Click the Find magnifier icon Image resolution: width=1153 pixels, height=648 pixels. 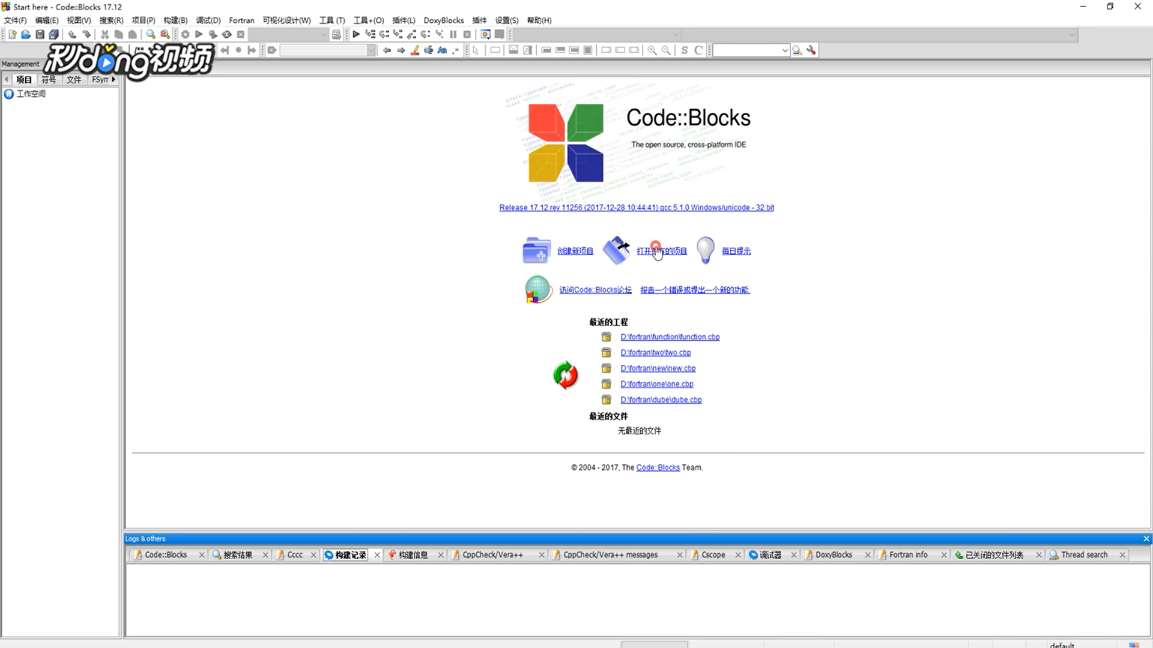pyautogui.click(x=151, y=34)
